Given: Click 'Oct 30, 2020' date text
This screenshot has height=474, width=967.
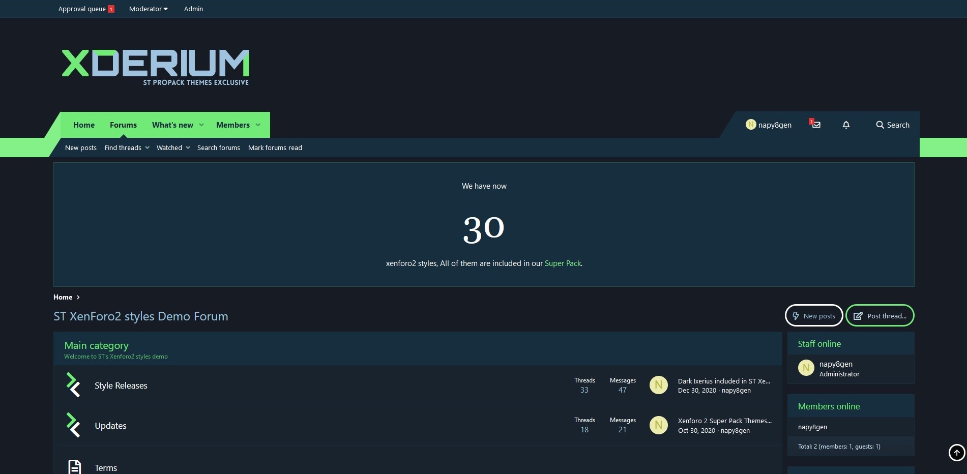Looking at the screenshot, I should click(x=696, y=431).
